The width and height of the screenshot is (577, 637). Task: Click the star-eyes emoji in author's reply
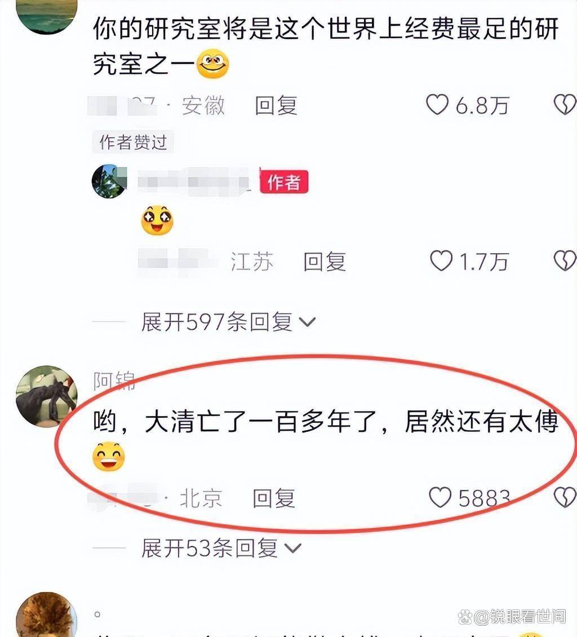[157, 220]
